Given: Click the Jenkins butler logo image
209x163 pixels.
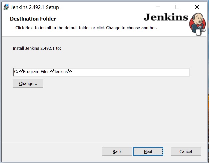Looking at the screenshot, I should click(197, 24).
